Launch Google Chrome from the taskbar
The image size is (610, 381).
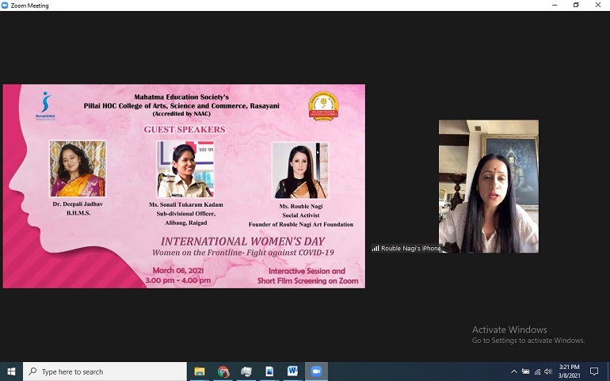point(223,371)
